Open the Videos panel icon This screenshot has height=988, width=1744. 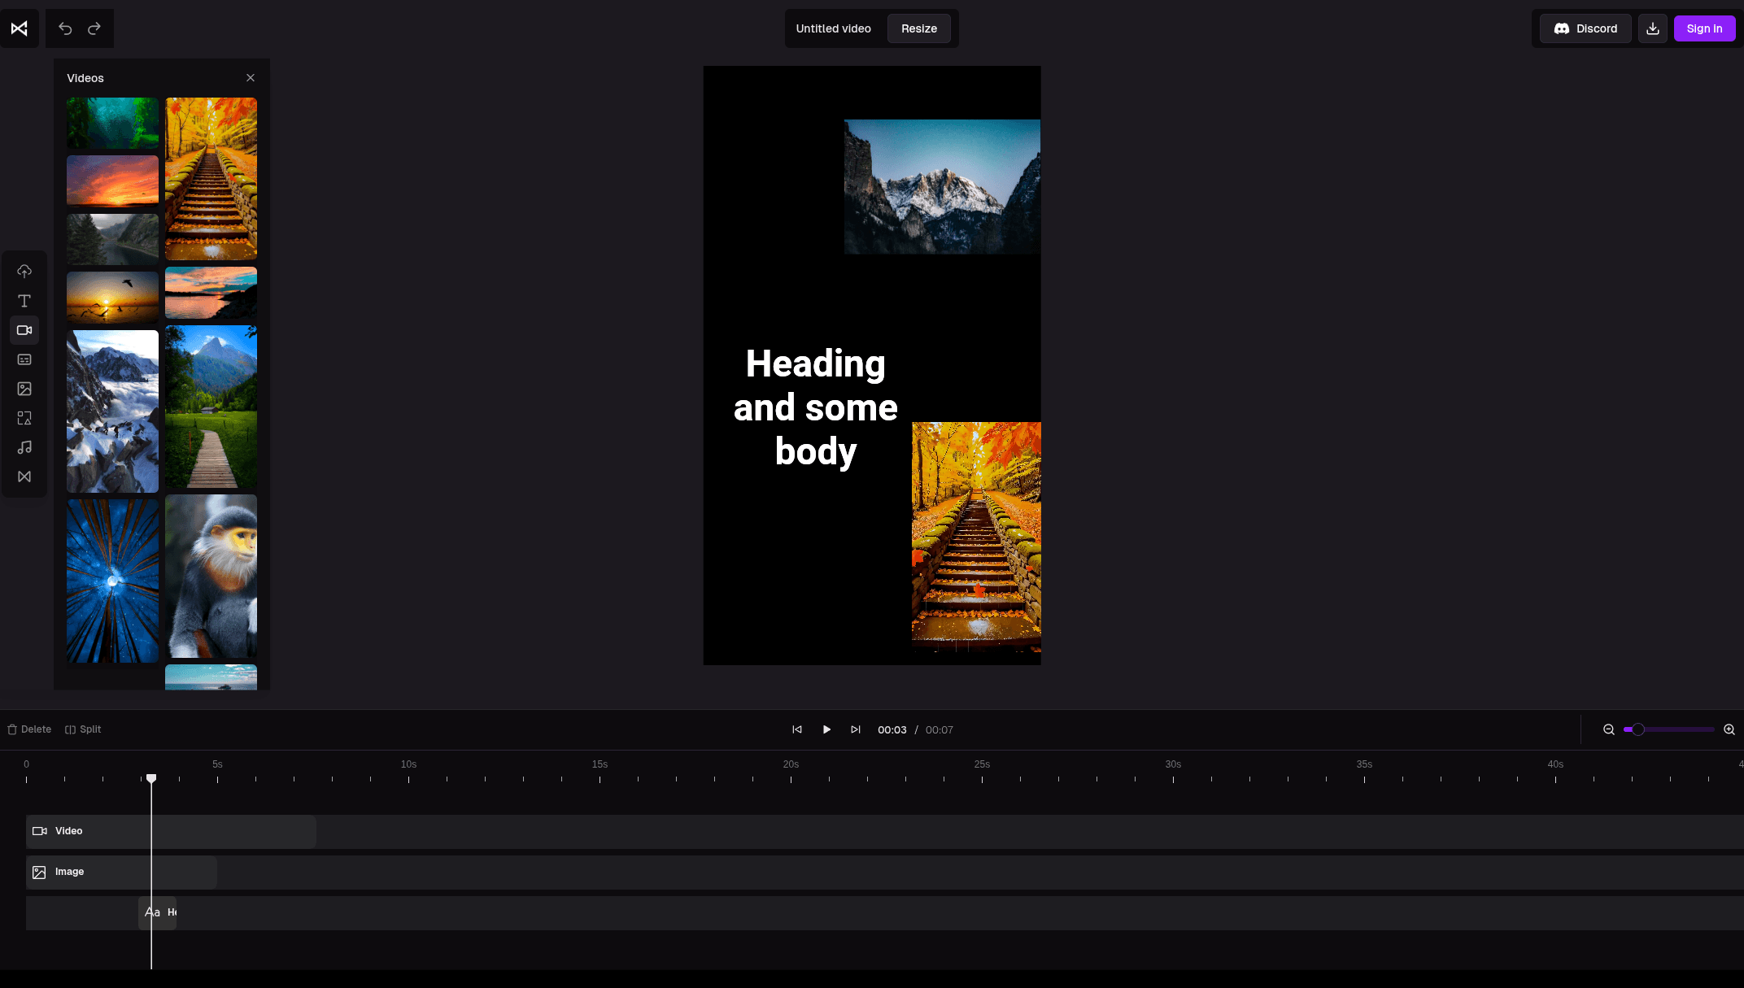[24, 330]
